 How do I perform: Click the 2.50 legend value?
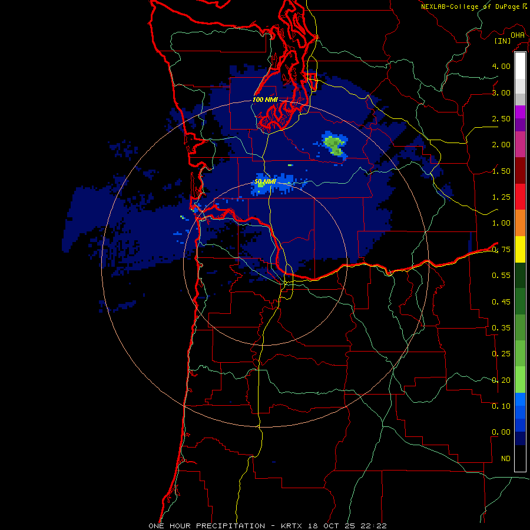(501, 118)
